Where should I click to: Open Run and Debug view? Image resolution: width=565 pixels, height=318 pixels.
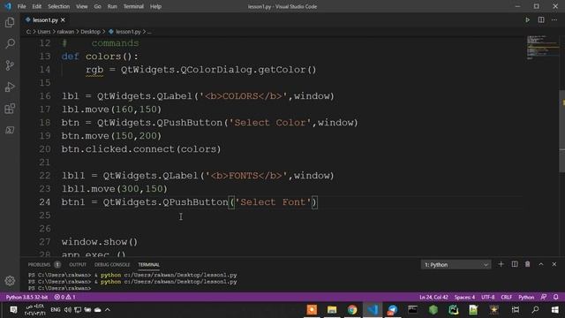coord(10,87)
